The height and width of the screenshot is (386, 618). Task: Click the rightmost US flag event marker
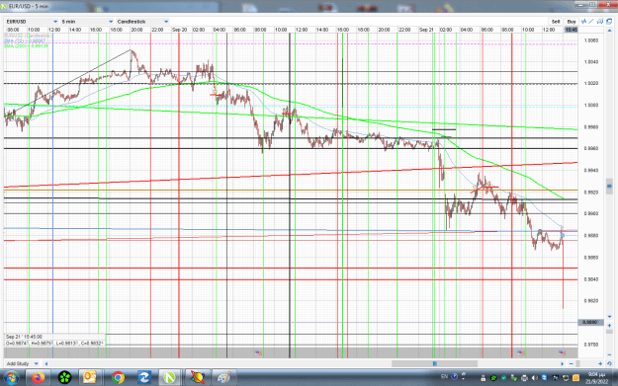point(562,352)
